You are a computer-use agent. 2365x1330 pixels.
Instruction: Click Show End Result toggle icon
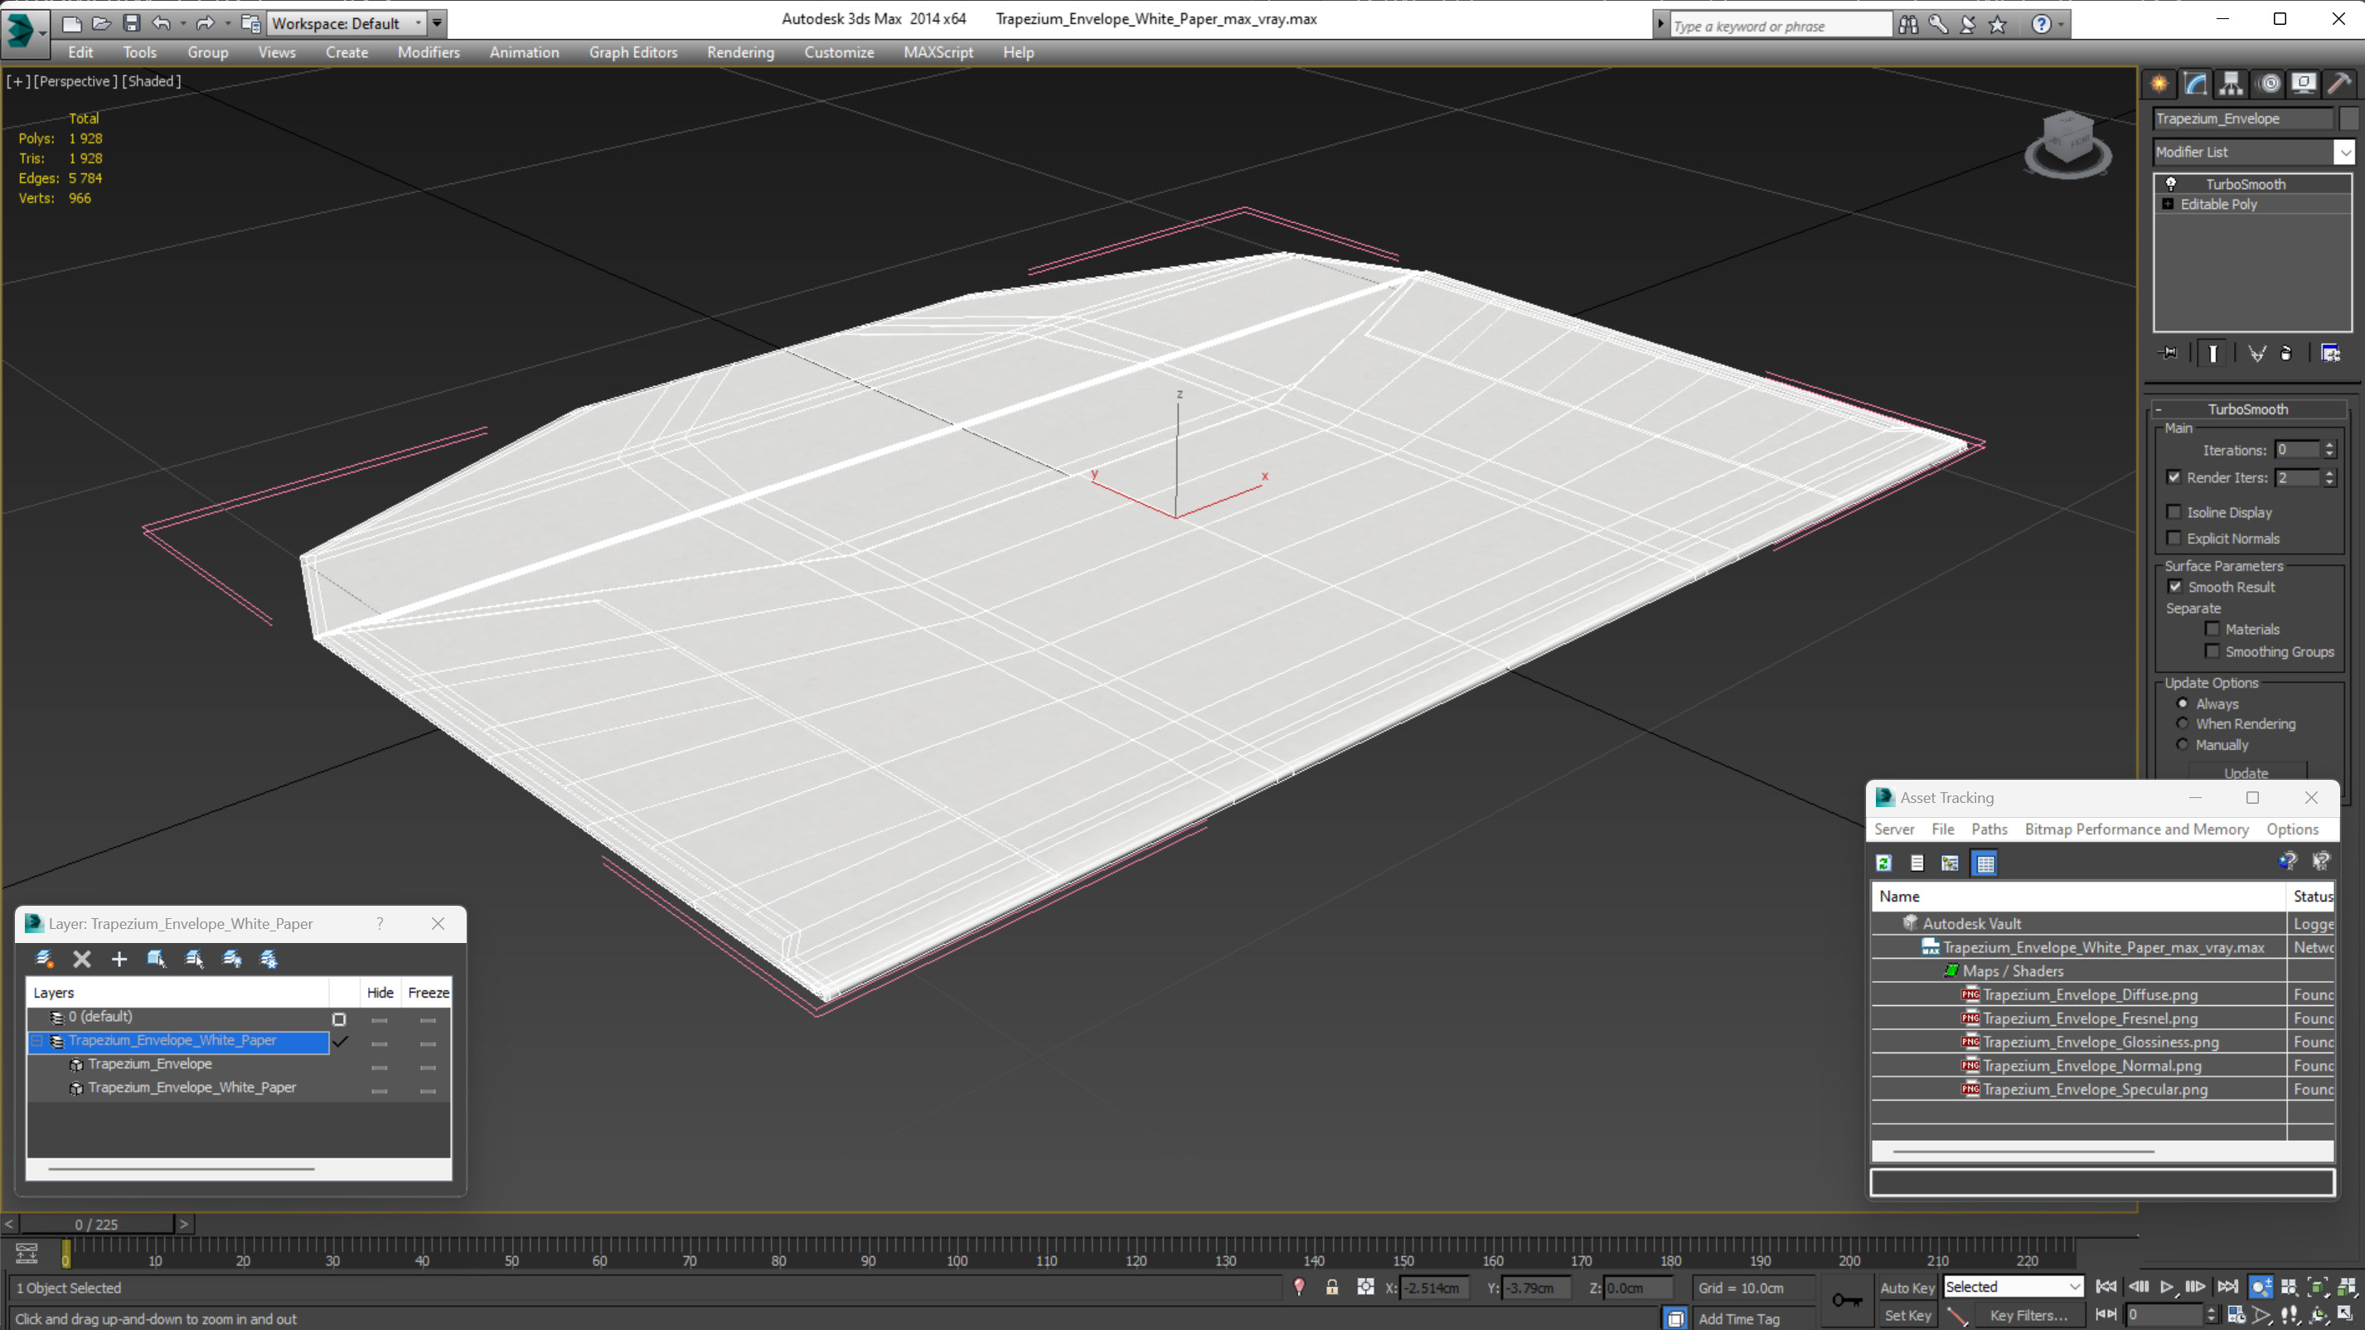coord(2212,353)
